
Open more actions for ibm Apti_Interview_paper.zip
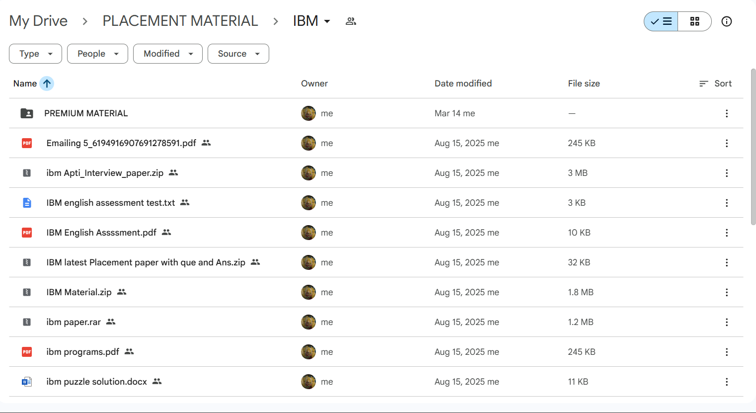point(727,173)
